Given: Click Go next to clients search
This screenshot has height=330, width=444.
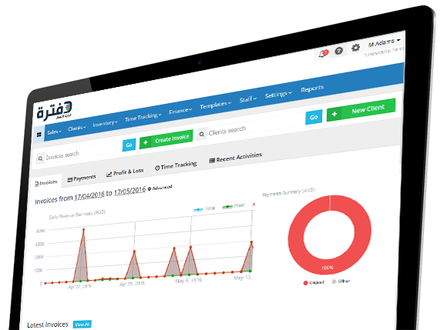Looking at the screenshot, I should pyautogui.click(x=314, y=117).
